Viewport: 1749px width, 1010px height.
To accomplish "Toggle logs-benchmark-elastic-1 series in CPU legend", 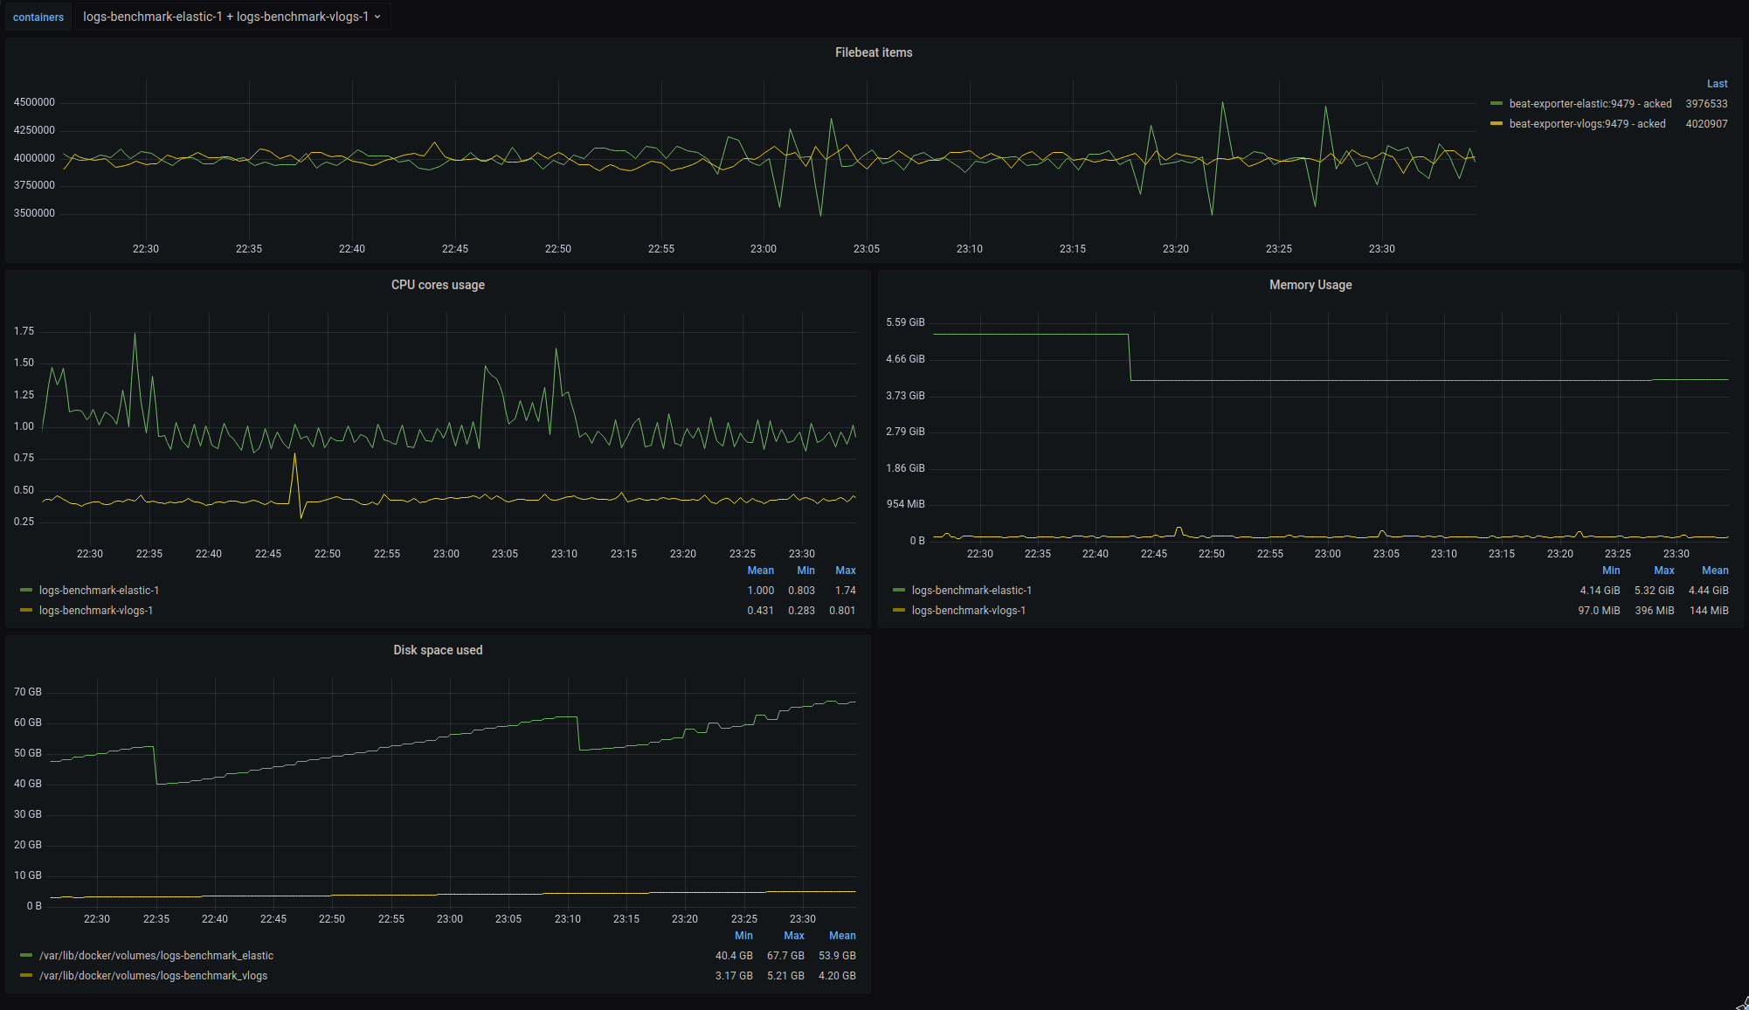I will [99, 591].
